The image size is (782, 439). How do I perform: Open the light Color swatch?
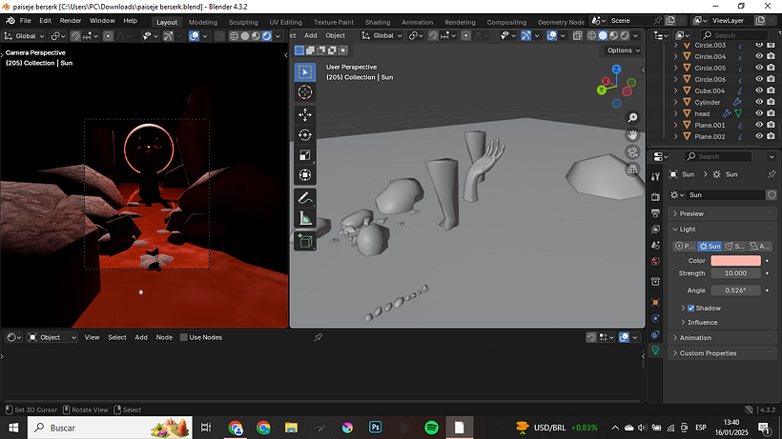735,260
